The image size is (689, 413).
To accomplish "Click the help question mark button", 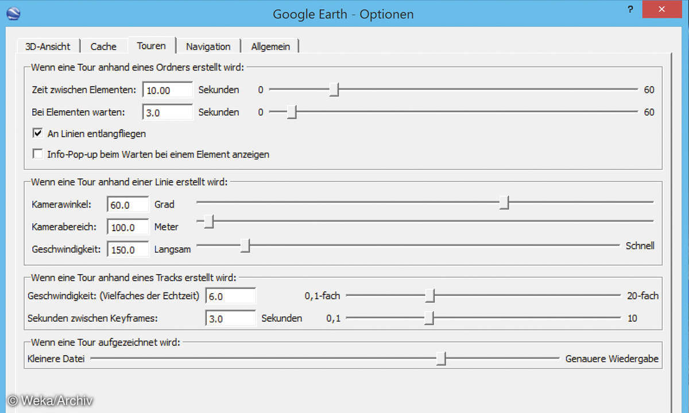I will coord(630,10).
